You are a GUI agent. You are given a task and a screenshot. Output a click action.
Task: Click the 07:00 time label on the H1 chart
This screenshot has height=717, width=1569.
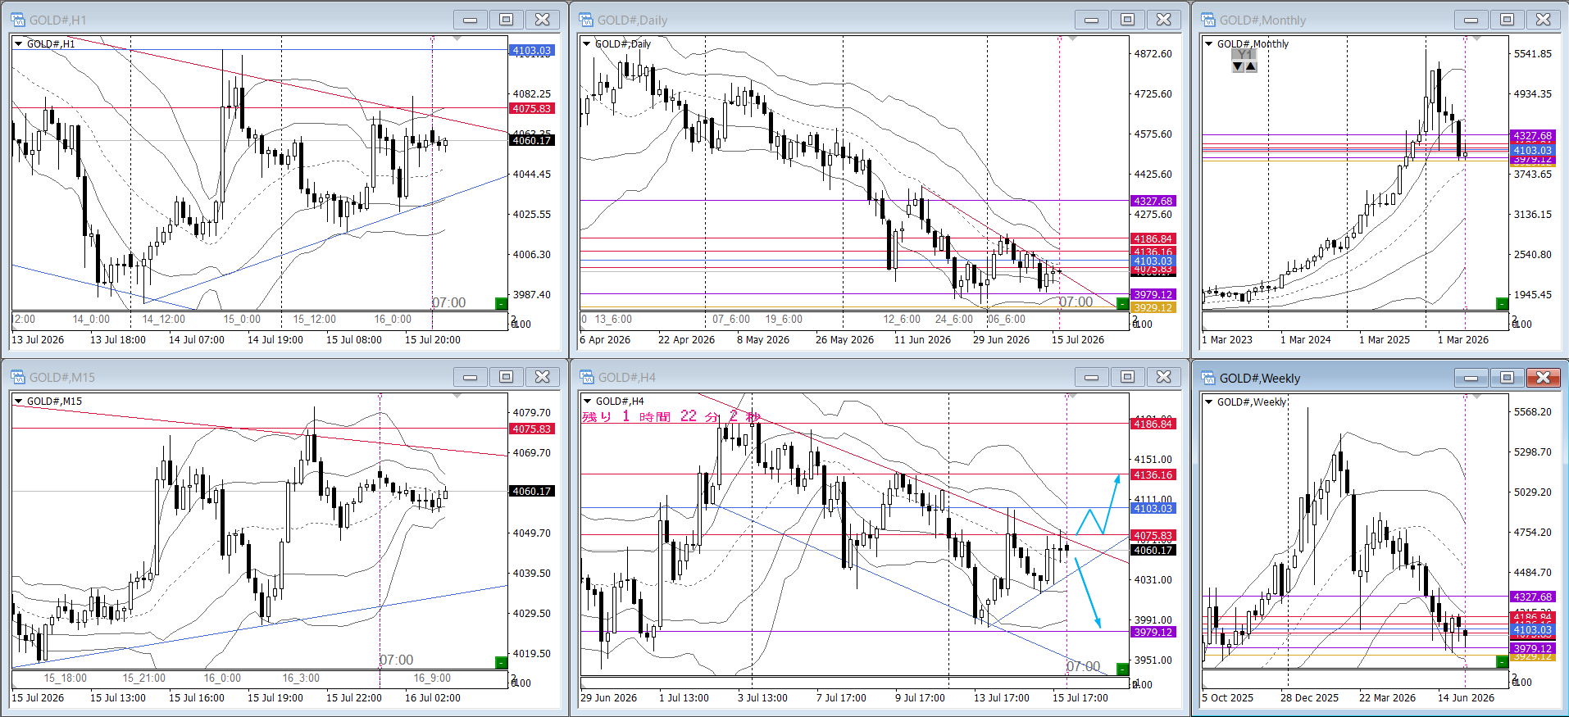coord(448,302)
